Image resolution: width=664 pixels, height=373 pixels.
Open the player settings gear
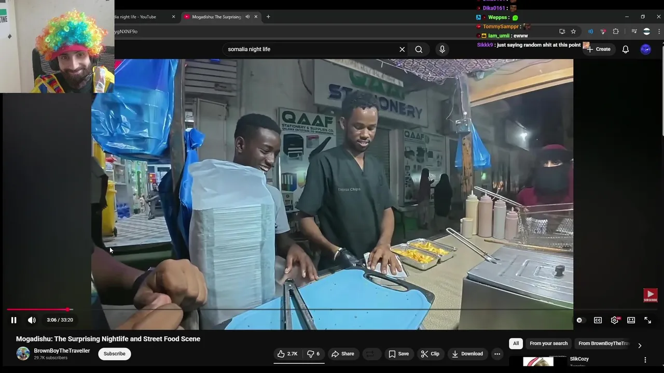615,320
